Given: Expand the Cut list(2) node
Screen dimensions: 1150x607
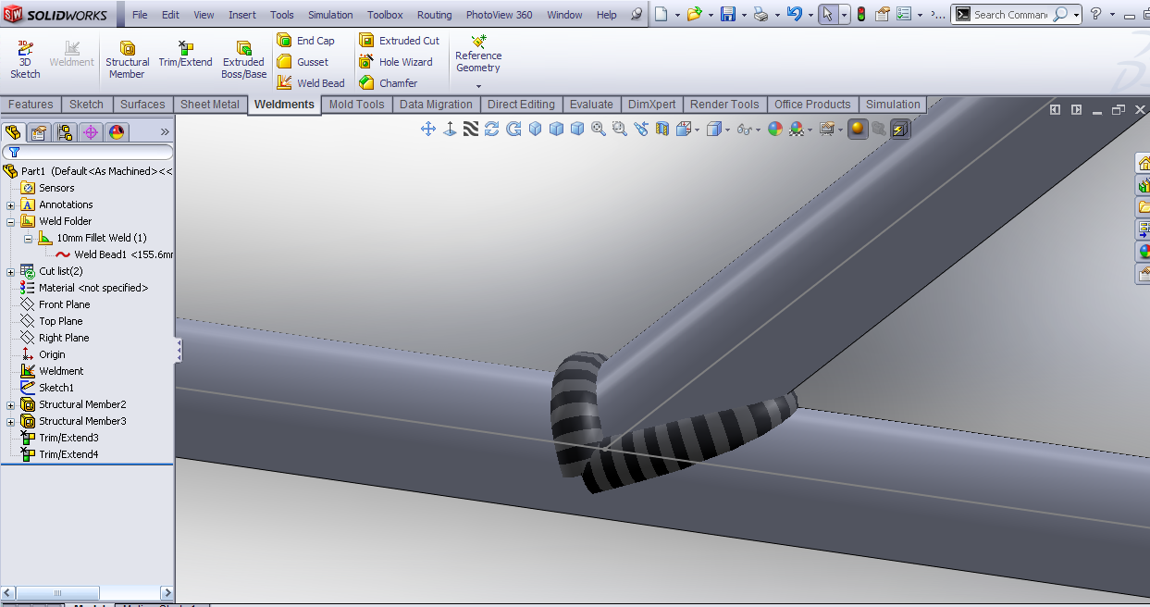Looking at the screenshot, I should point(11,272).
